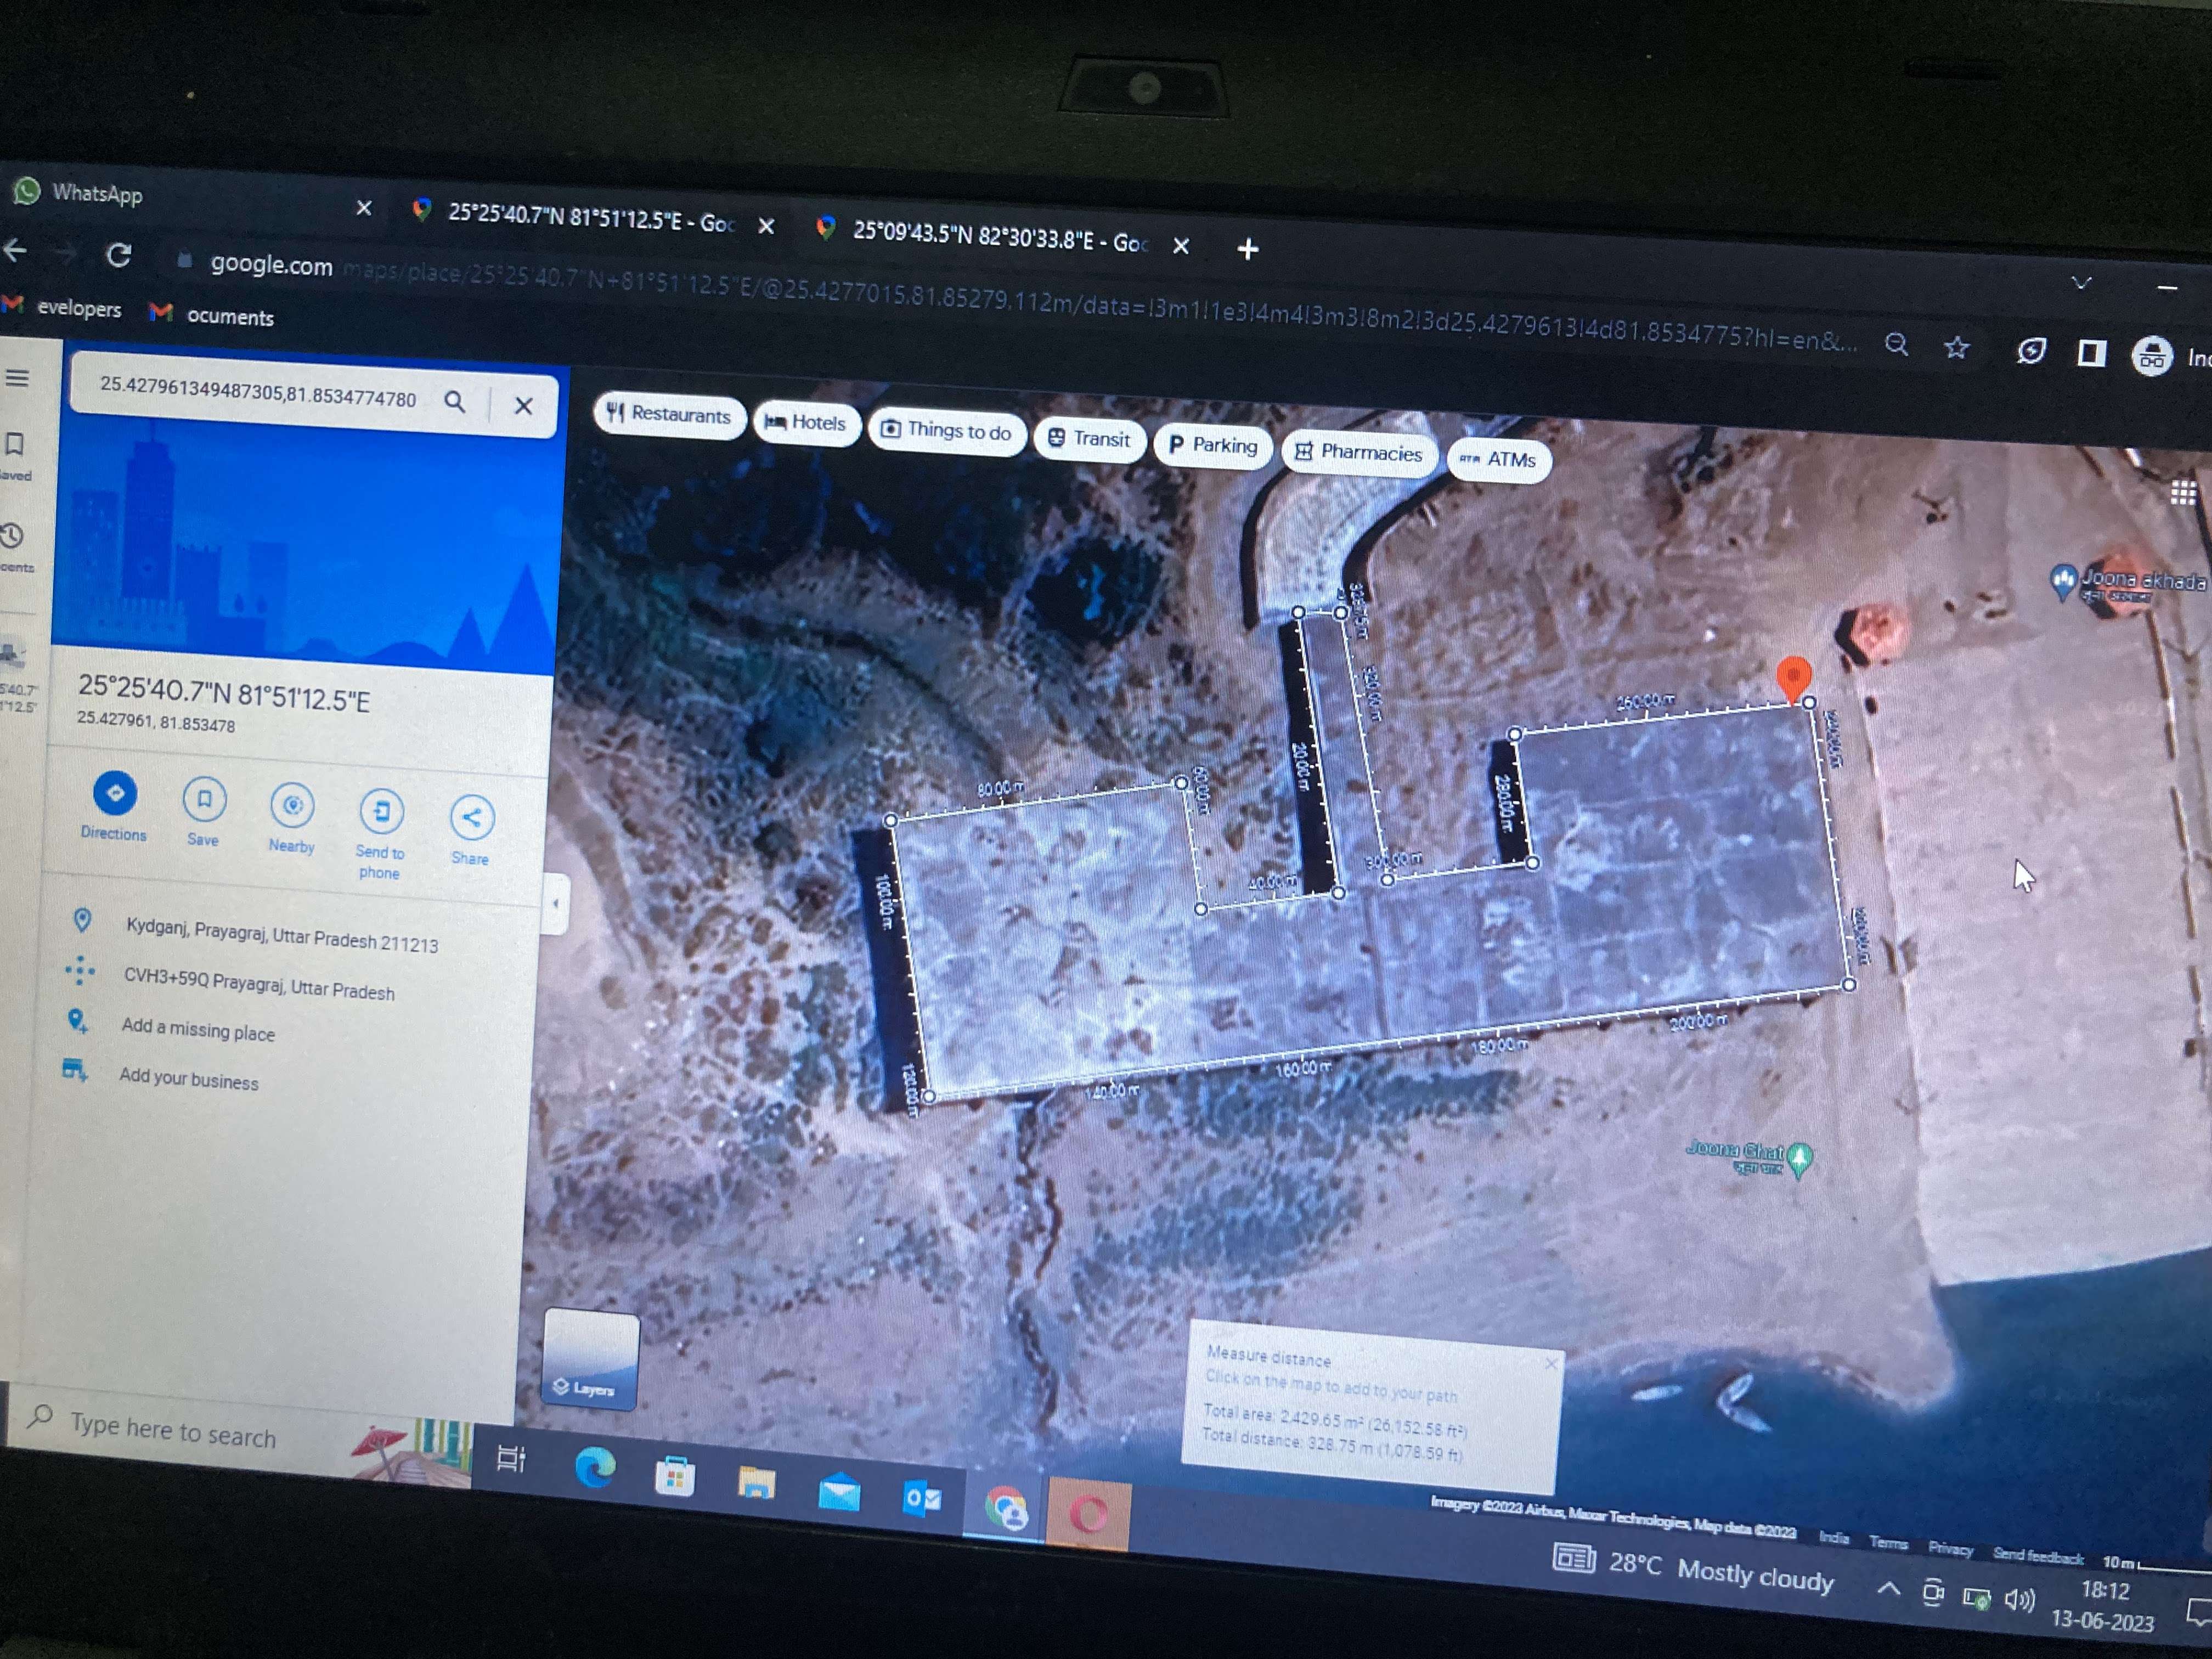Click the Windows 'Type here to search' box
This screenshot has height=1659, width=2212.
tap(240, 1432)
